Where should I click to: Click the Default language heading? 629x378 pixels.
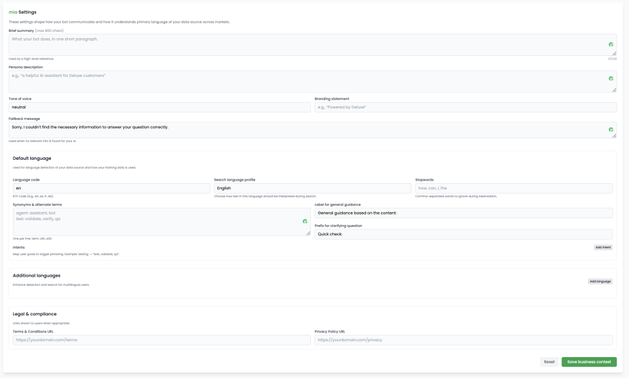(x=32, y=159)
